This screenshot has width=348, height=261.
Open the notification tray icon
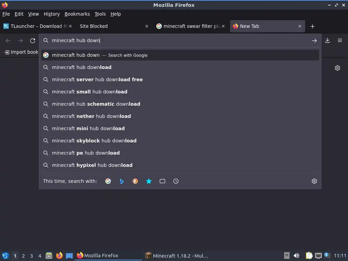(x=327, y=255)
